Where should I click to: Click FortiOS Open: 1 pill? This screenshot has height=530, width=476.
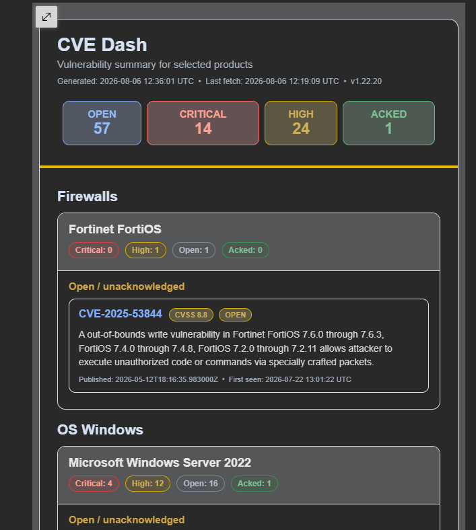pos(194,250)
